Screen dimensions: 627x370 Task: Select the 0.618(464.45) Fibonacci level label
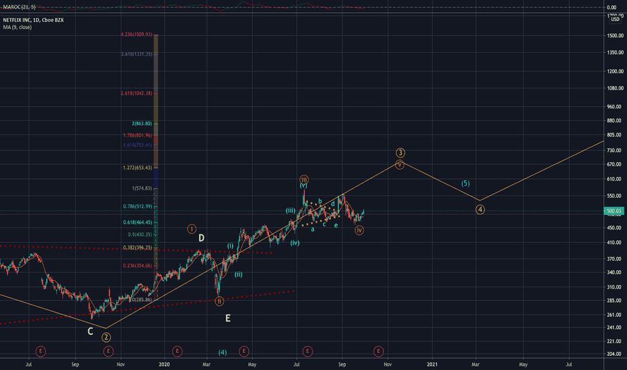[137, 222]
